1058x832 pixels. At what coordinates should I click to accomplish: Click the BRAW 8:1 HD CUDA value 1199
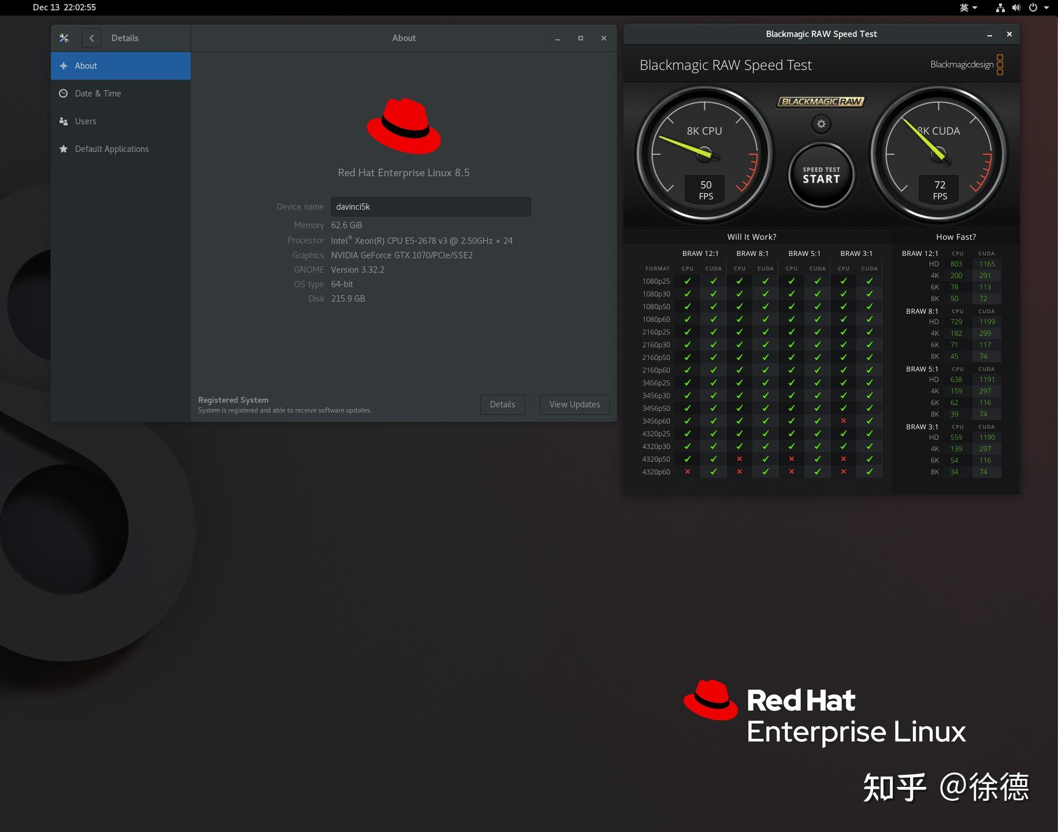(x=987, y=322)
